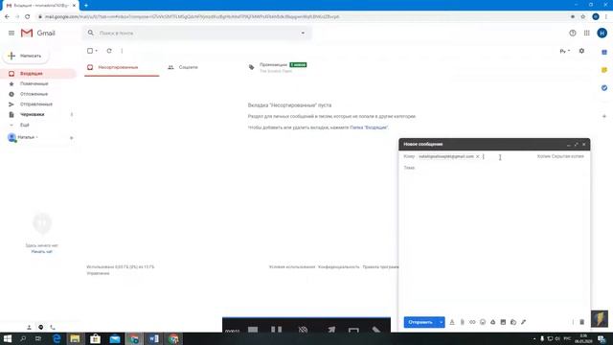Screen dimensions: 613x345
Task: Click the storage Manage (Управление) link
Action: 98,273
